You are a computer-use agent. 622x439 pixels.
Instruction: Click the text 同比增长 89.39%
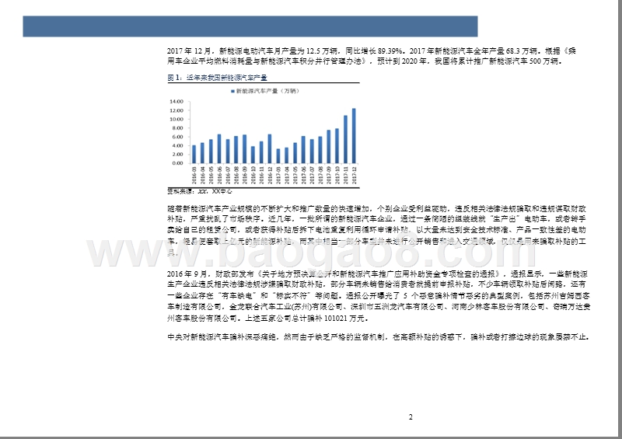click(x=374, y=51)
